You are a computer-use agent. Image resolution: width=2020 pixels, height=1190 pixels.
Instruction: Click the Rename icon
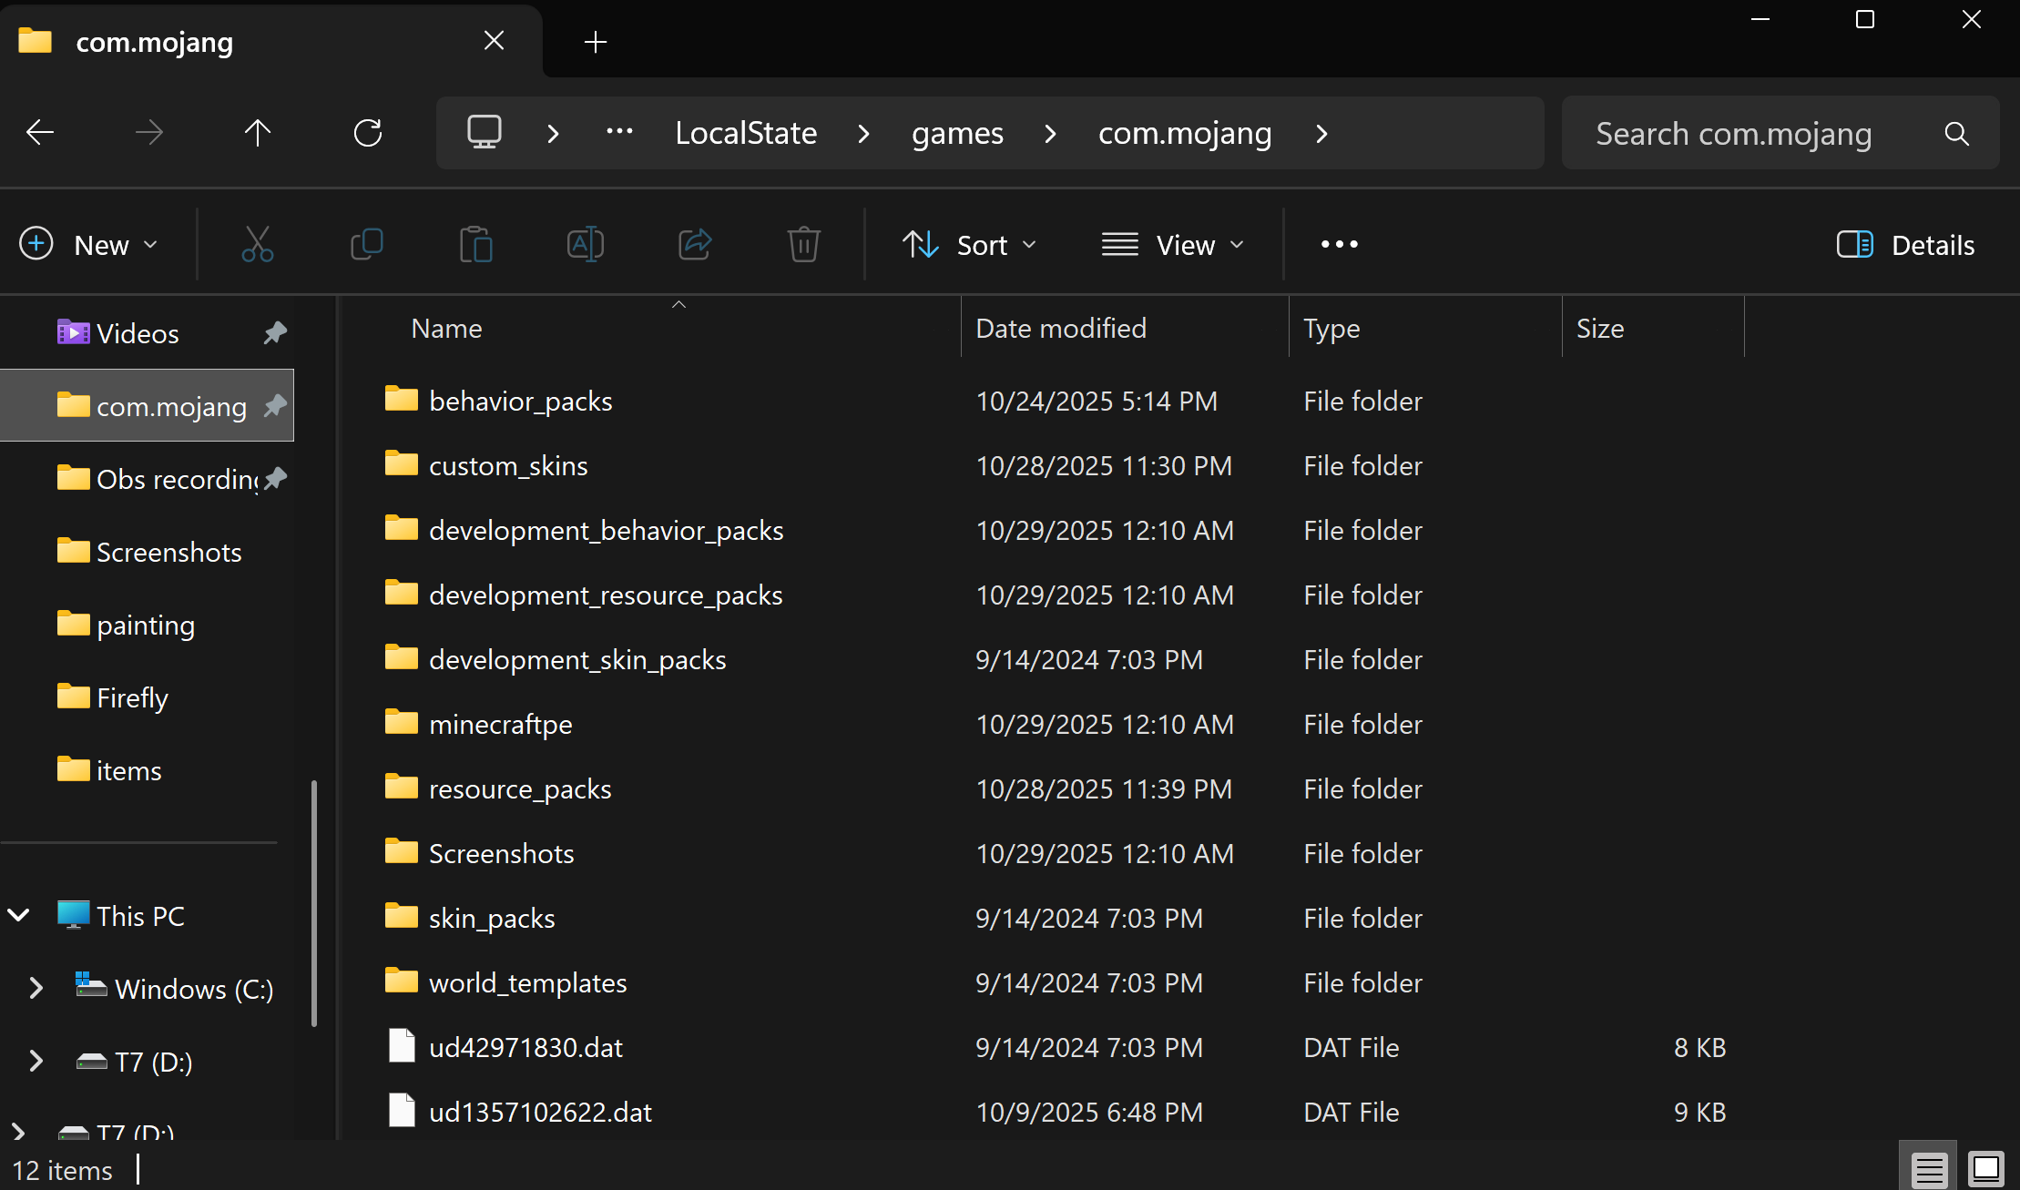(x=585, y=244)
